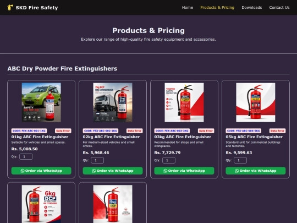Click the Data Error badge on 05kg card
297x223 pixels.
pyautogui.click(x=277, y=131)
